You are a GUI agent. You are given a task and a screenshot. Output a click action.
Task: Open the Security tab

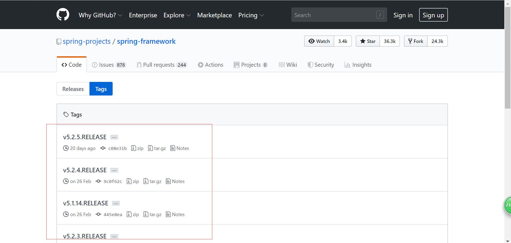point(321,65)
